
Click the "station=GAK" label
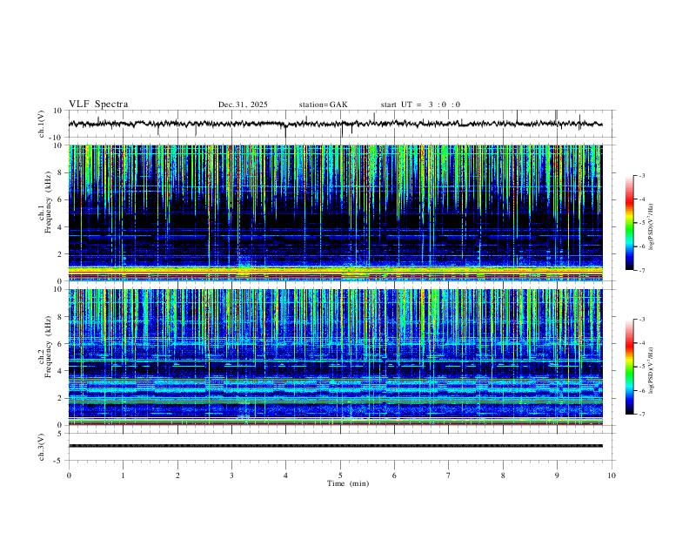[x=323, y=105]
